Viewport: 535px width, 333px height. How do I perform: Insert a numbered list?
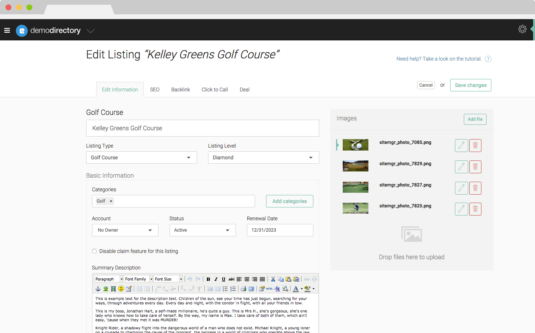coord(233,289)
